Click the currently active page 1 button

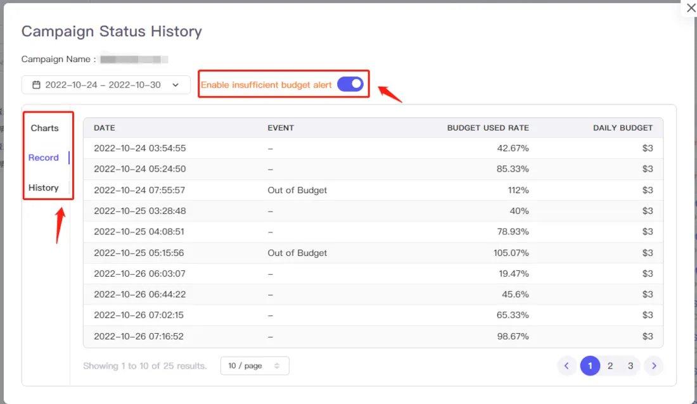[x=590, y=365]
